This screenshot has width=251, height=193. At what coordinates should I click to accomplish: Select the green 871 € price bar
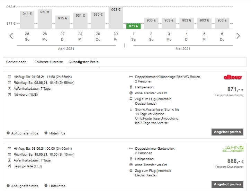pyautogui.click(x=134, y=26)
